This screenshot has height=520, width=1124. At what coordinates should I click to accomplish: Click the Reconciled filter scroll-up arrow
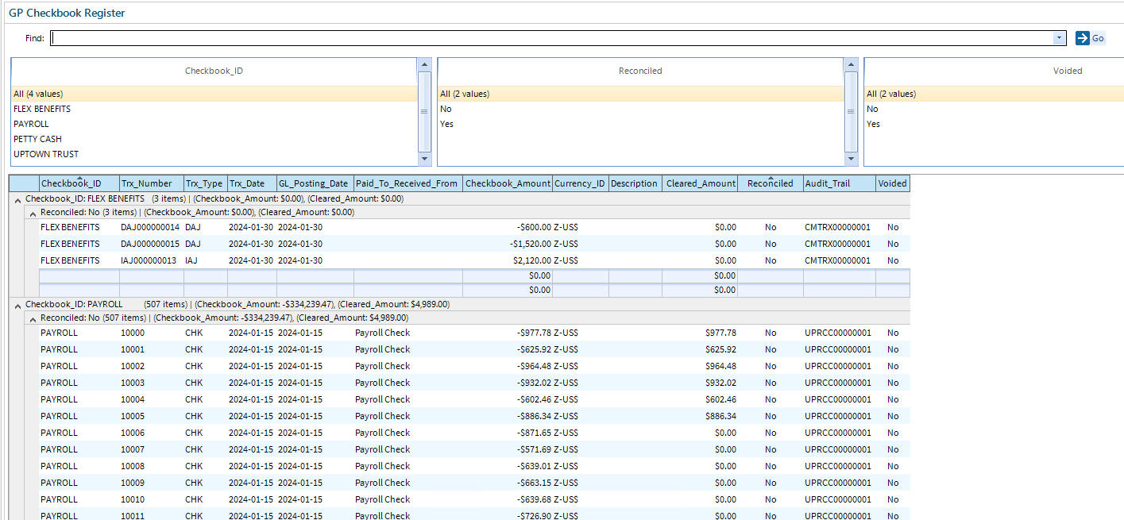coord(851,65)
